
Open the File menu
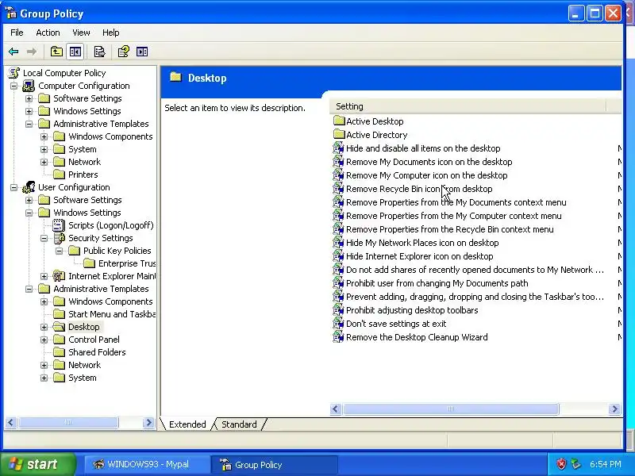click(x=17, y=33)
